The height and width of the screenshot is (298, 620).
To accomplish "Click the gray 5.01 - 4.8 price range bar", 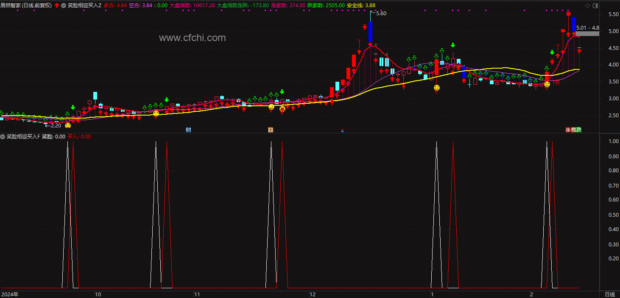I will click(x=587, y=33).
